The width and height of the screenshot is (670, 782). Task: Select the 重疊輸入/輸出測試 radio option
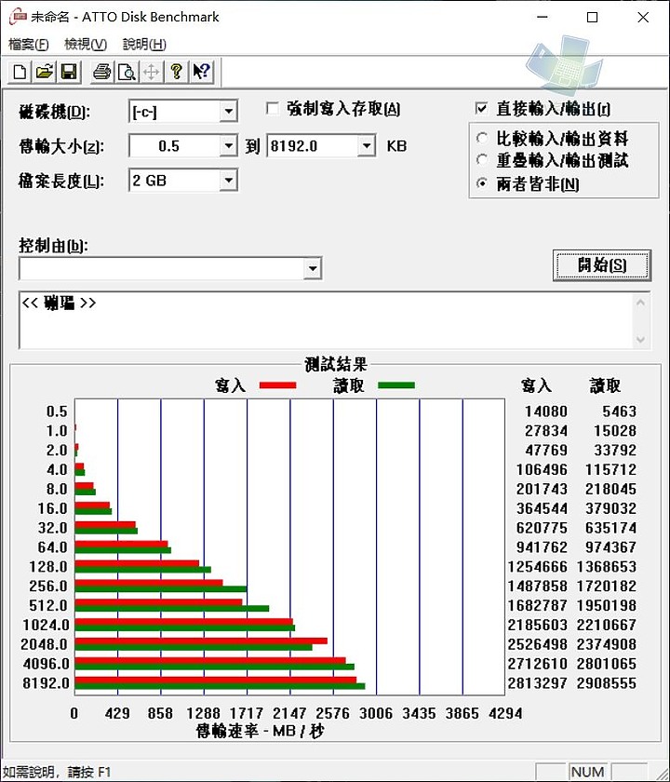[x=482, y=159]
